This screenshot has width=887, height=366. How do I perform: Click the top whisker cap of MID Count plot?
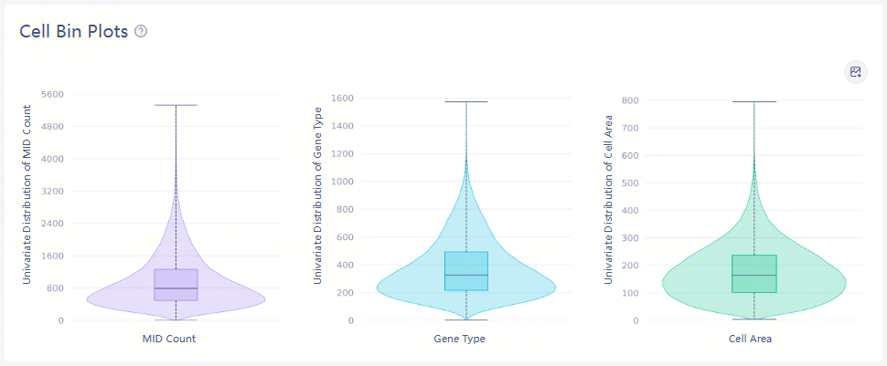coord(176,105)
